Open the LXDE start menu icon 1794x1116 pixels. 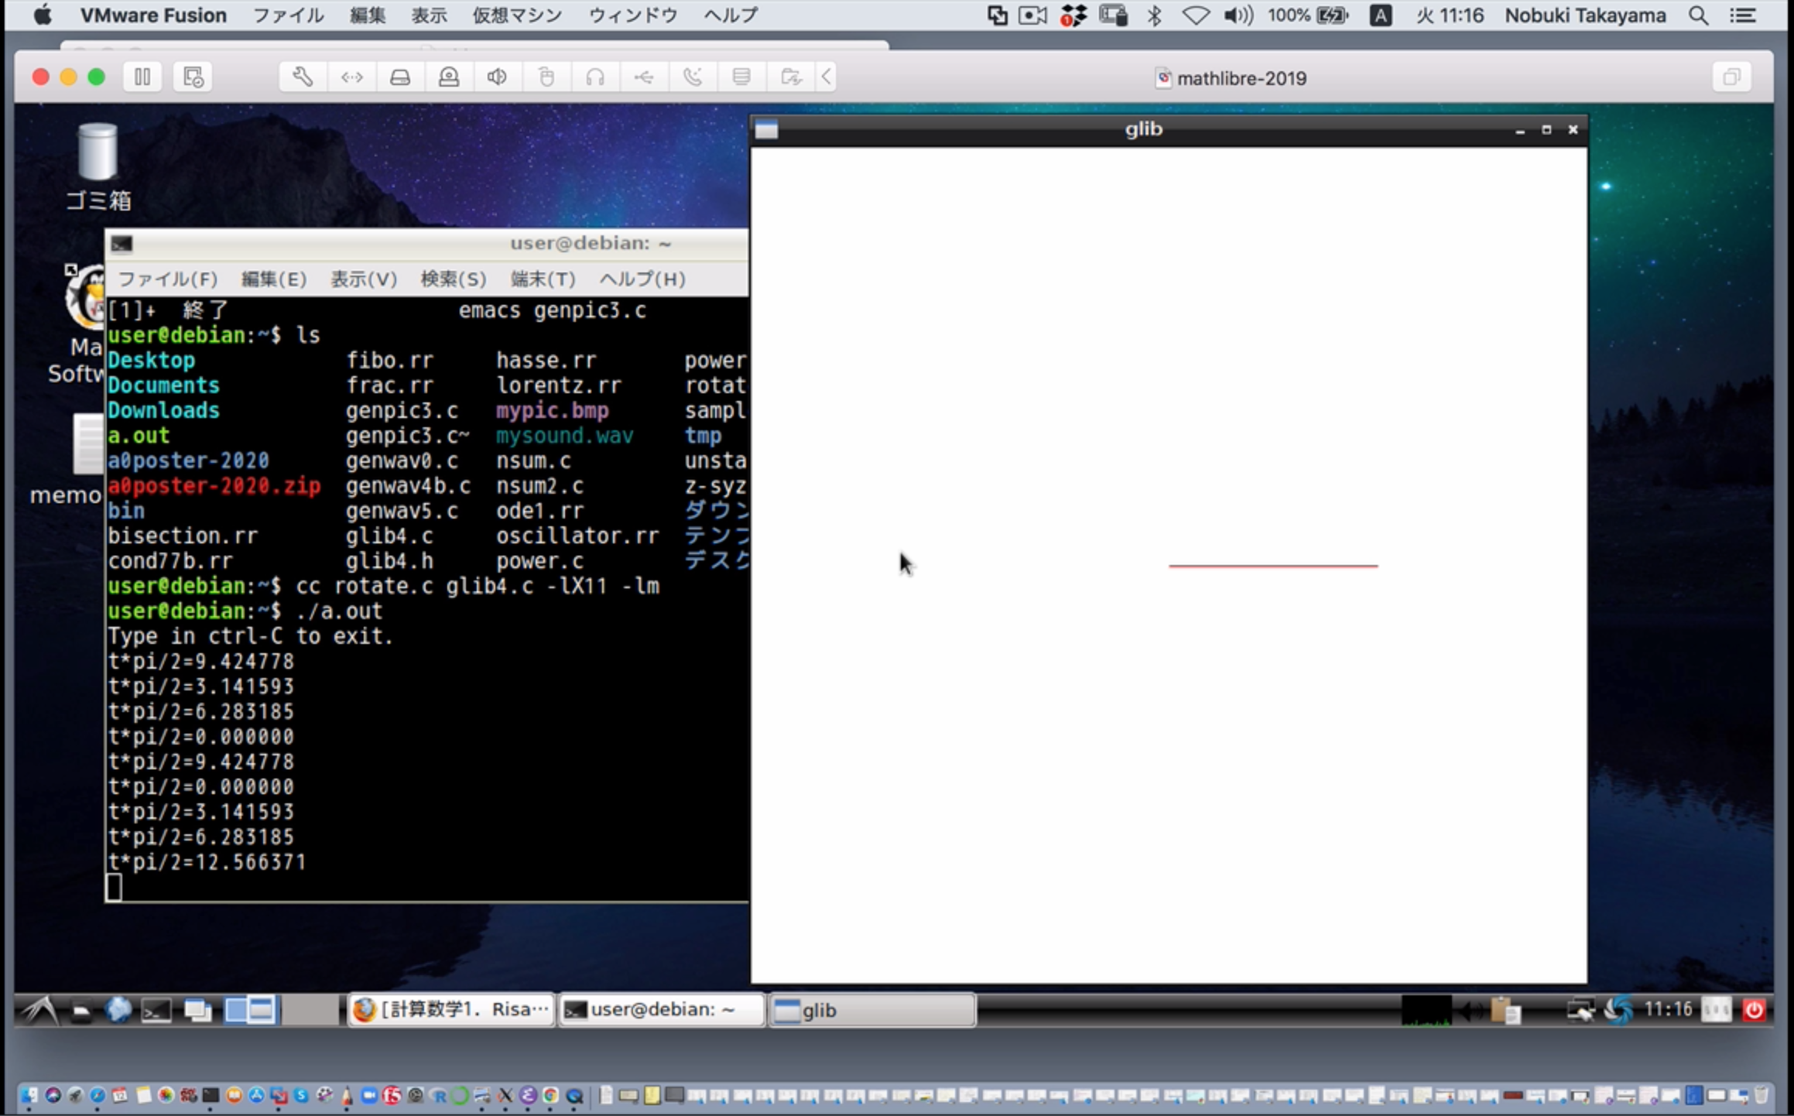(x=40, y=1009)
